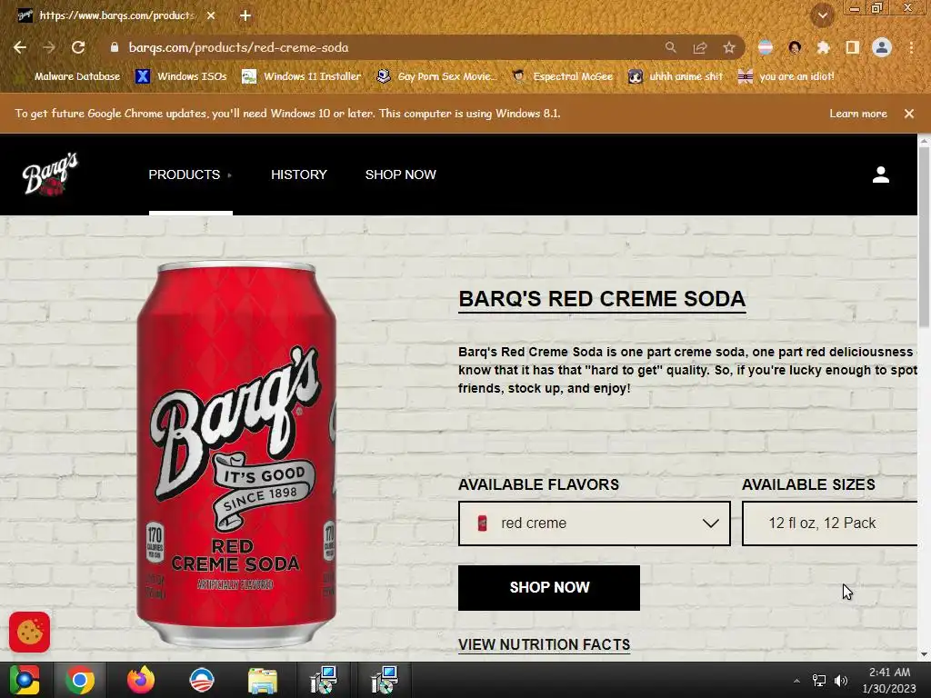Click the user account icon in header
931x698 pixels.
pos(880,174)
